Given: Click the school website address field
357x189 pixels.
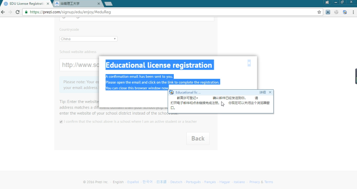Looking at the screenshot, I should [x=79, y=65].
